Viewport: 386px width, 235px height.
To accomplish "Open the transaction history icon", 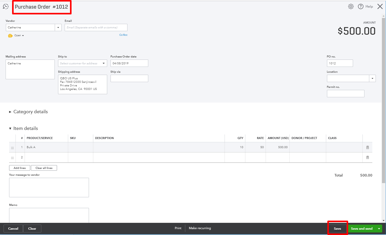I will [x=5, y=6].
